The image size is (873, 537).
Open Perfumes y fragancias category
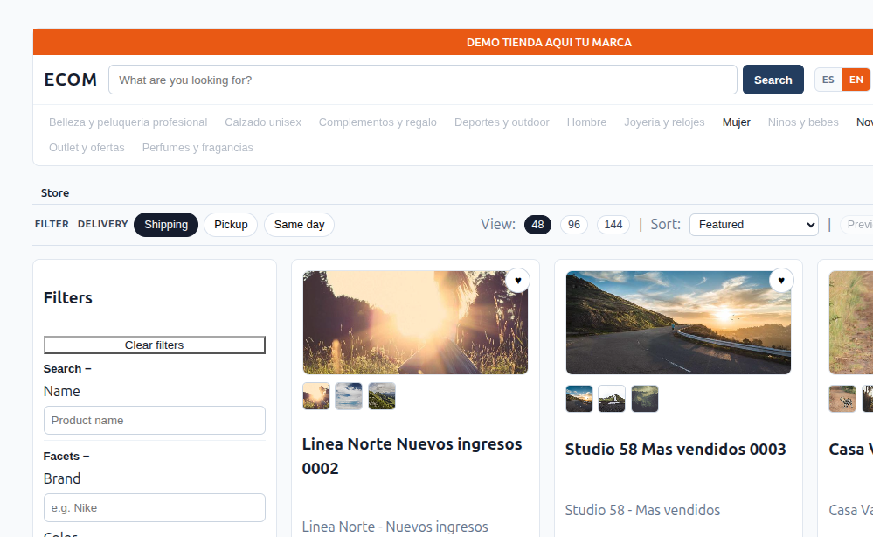tap(197, 148)
